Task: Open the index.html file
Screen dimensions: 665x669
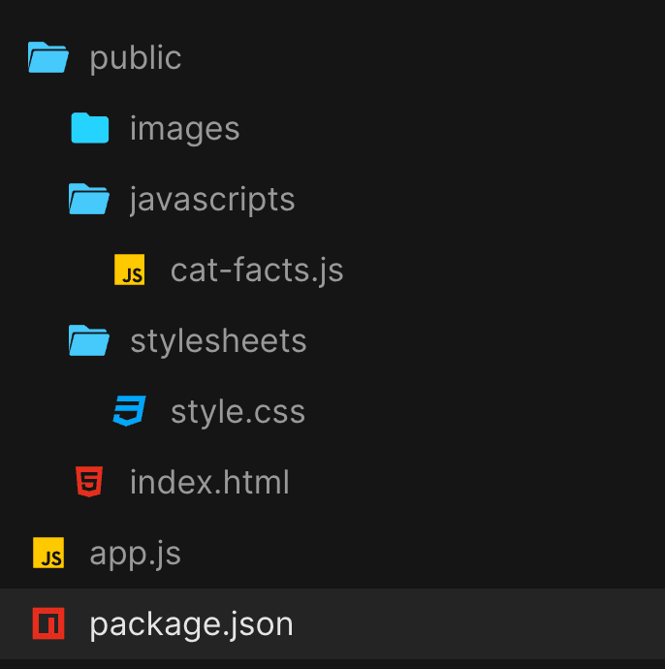Action: pyautogui.click(x=209, y=482)
